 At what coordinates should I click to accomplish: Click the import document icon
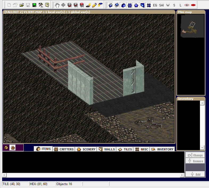[15, 5]
